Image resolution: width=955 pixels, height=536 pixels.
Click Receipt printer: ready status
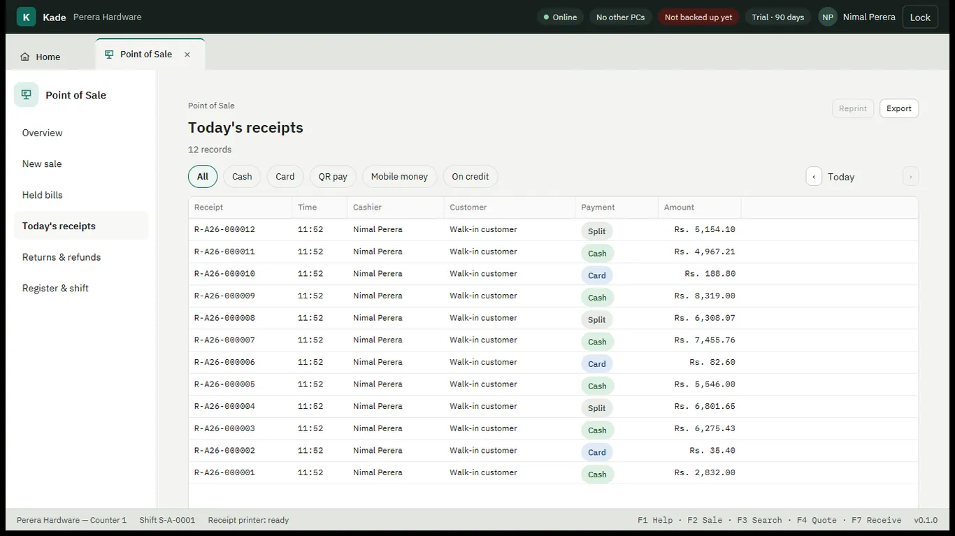click(248, 520)
